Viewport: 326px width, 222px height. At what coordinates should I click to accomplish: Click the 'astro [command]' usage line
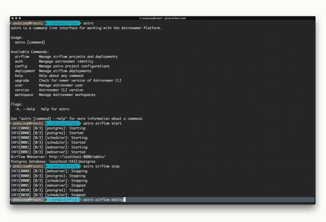click(x=30, y=42)
